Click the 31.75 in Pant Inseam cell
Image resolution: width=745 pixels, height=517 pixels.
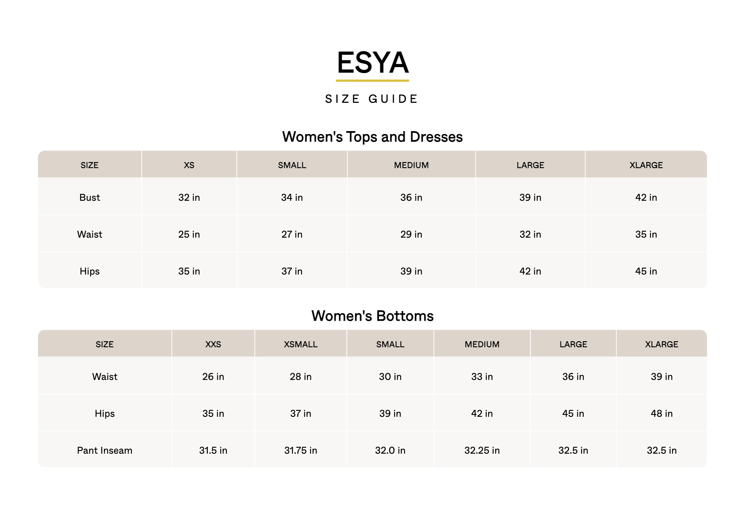(301, 450)
